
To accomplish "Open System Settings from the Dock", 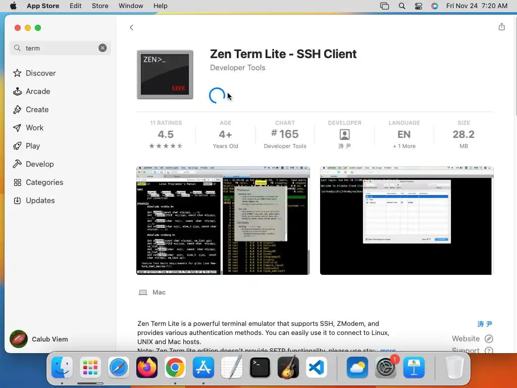I will pos(386,367).
